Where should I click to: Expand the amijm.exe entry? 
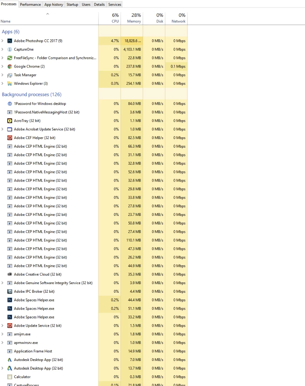point(2,334)
